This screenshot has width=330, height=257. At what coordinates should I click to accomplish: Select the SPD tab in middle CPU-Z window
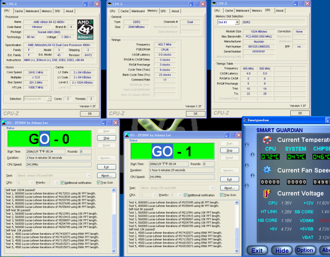[x=163, y=11]
